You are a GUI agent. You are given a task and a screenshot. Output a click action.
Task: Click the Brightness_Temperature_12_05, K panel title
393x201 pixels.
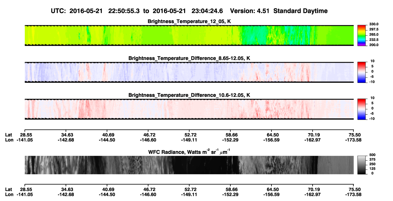pyautogui.click(x=189, y=21)
